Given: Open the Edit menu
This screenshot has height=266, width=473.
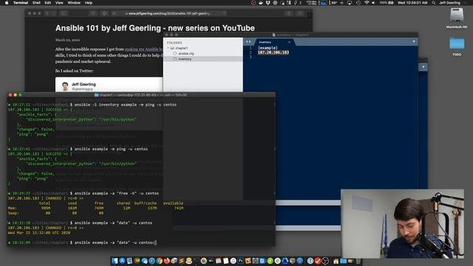Looking at the screenshot, I should pyautogui.click(x=47, y=3).
